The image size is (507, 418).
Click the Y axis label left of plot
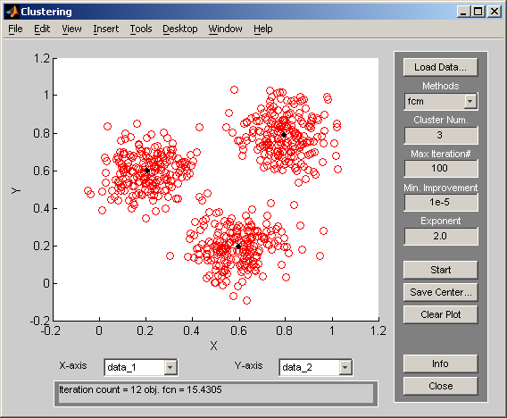pos(16,191)
